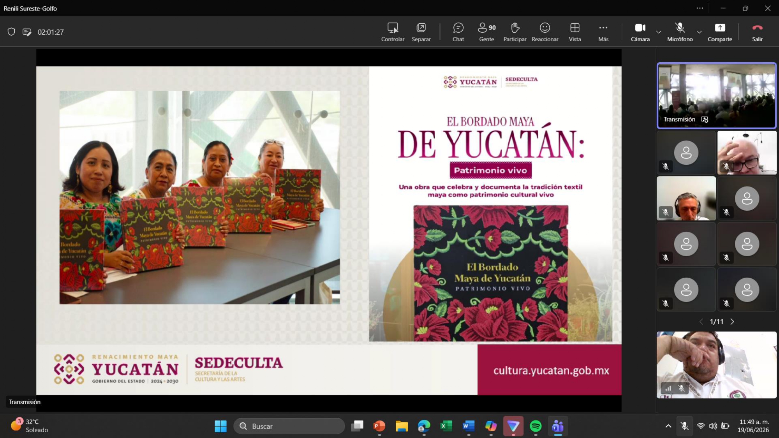Open the purple triangle taskbar app
Image resolution: width=779 pixels, height=438 pixels.
tap(513, 426)
